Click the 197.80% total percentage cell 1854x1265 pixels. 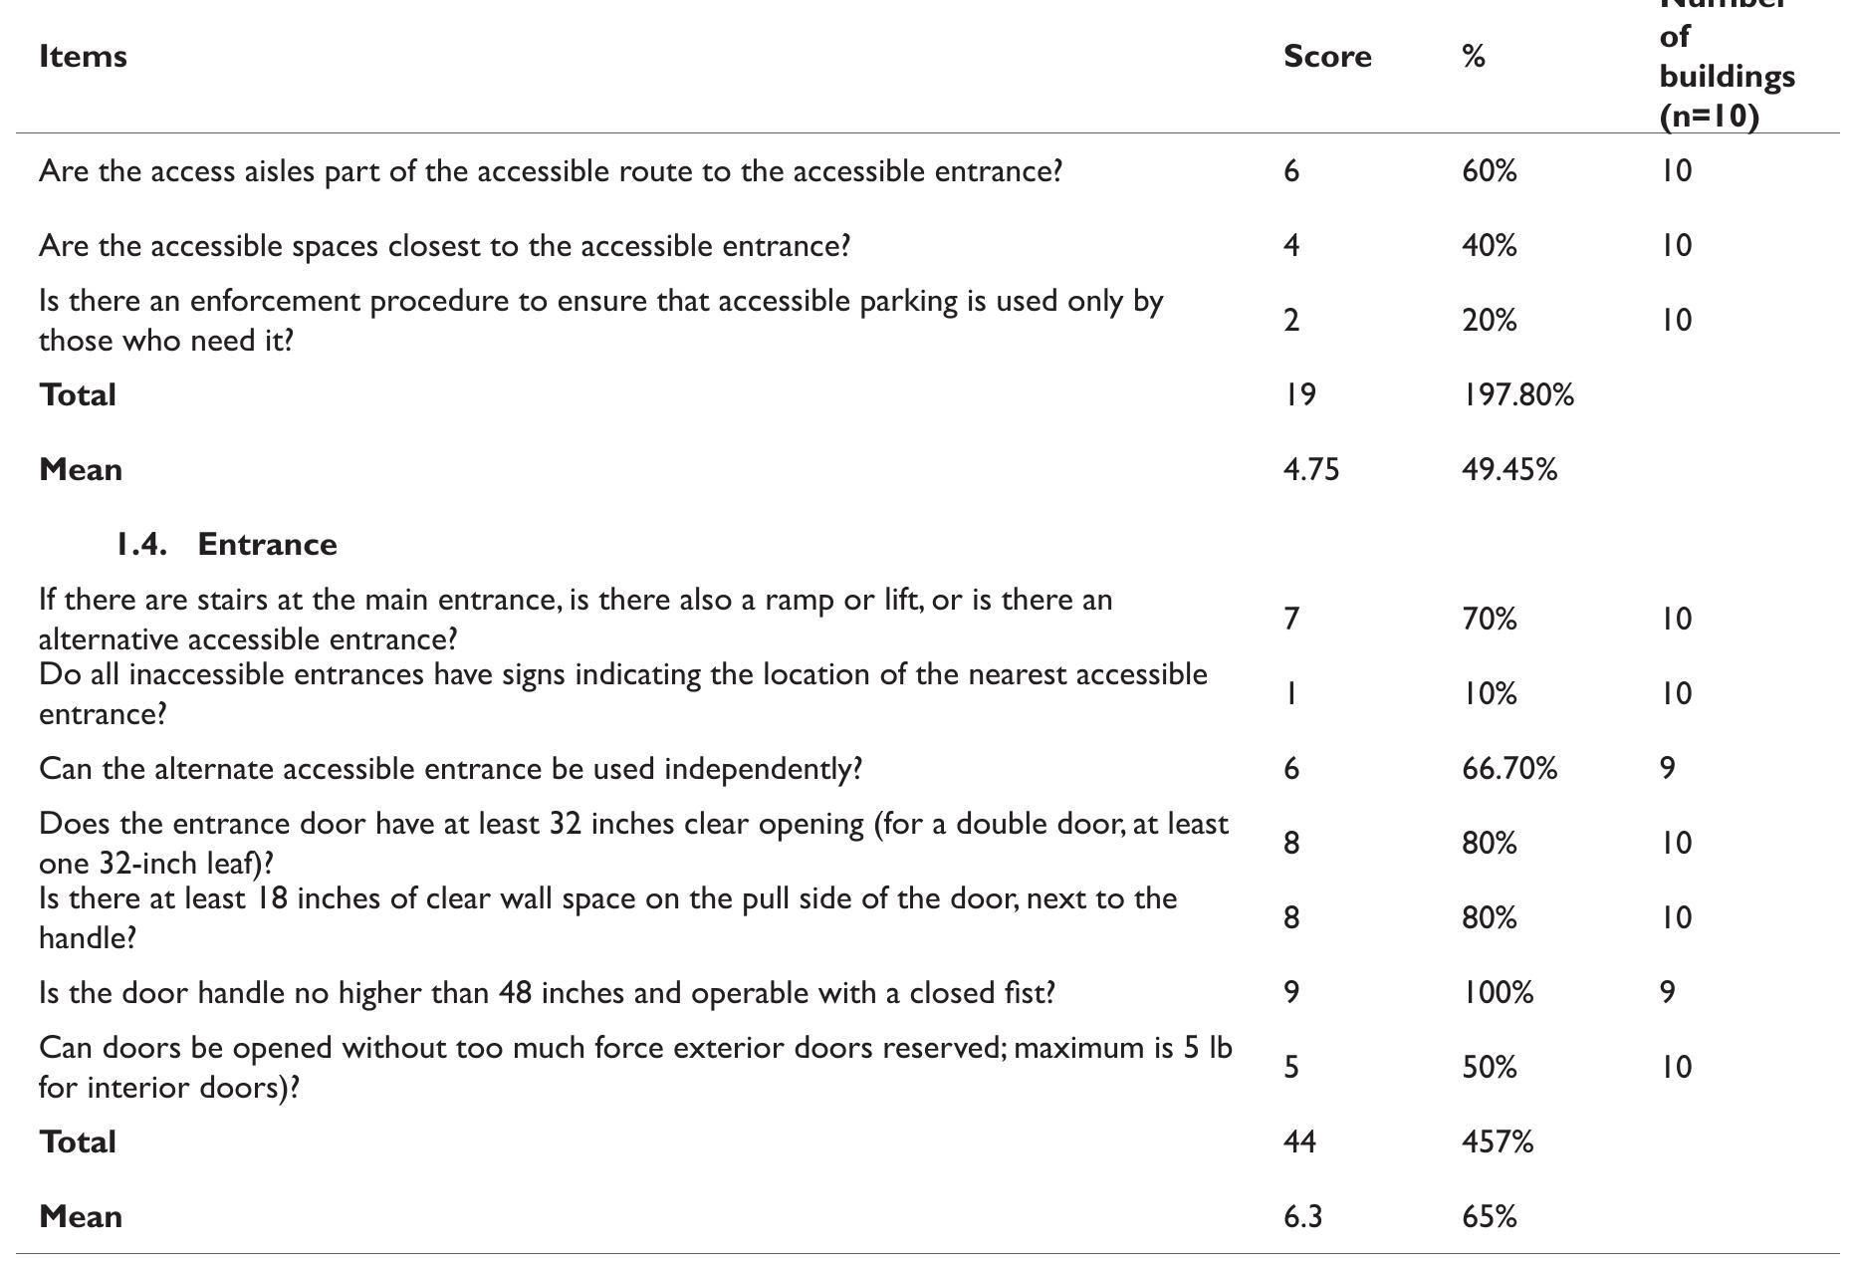coord(1517,395)
